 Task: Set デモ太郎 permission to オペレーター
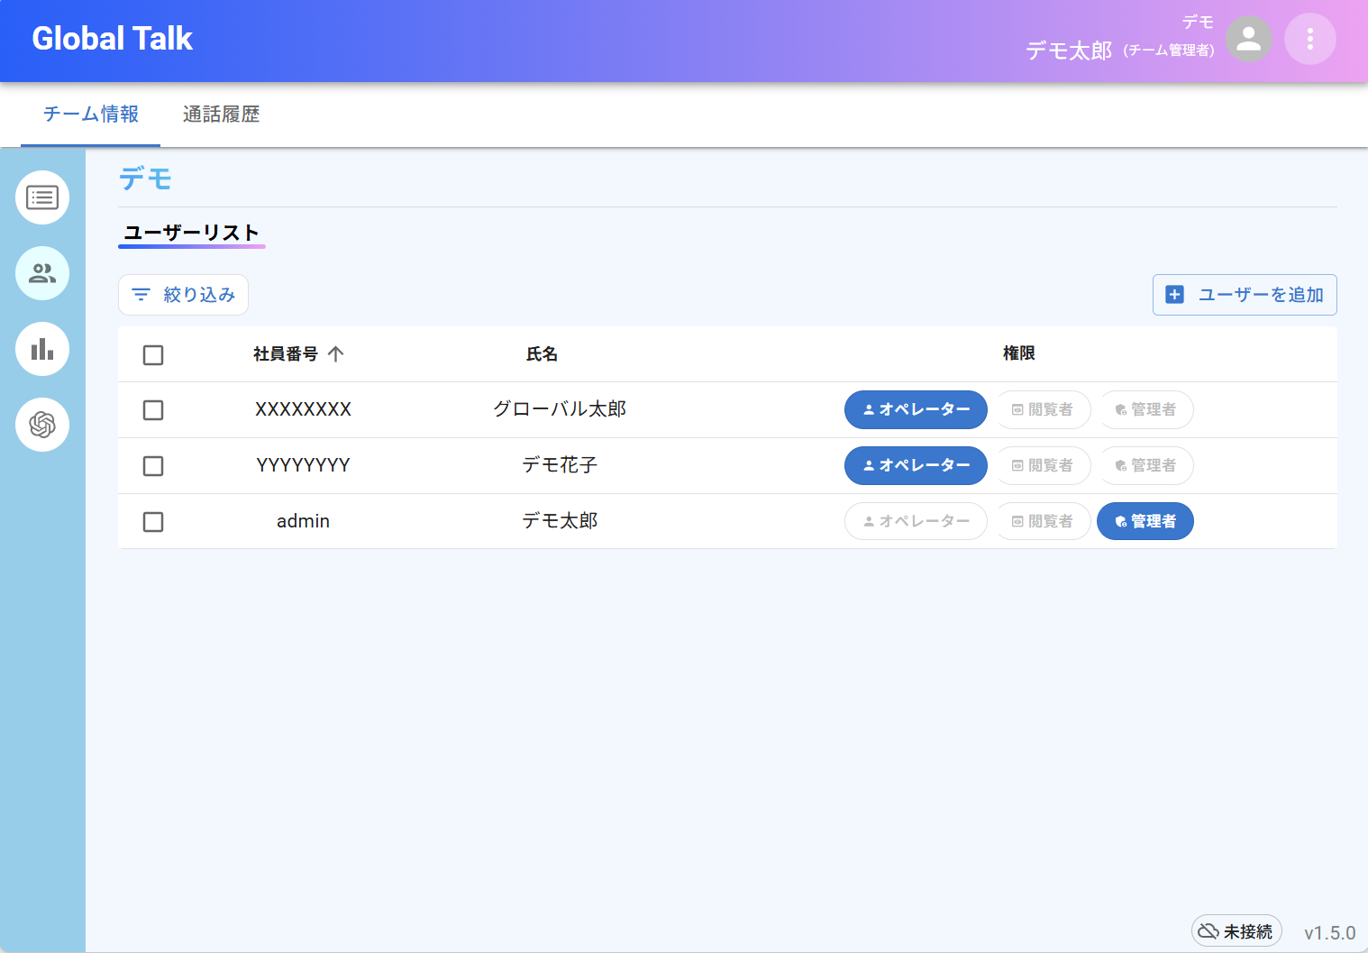916,522
